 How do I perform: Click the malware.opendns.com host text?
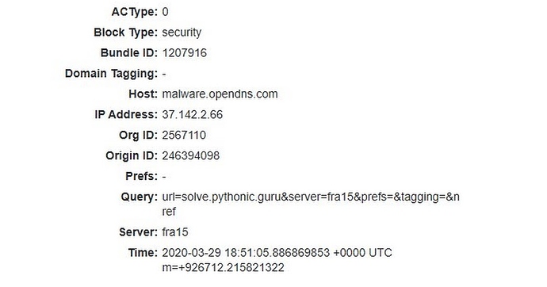pos(220,94)
